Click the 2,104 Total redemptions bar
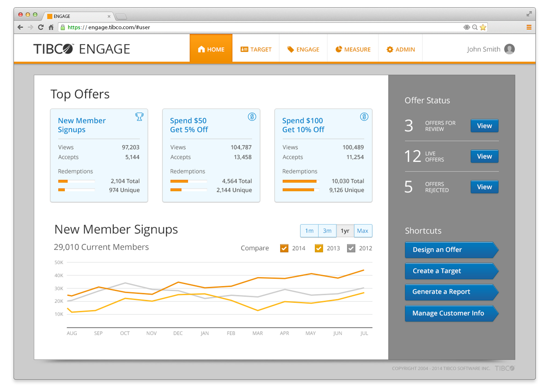The height and width of the screenshot is (391, 549). [x=76, y=181]
